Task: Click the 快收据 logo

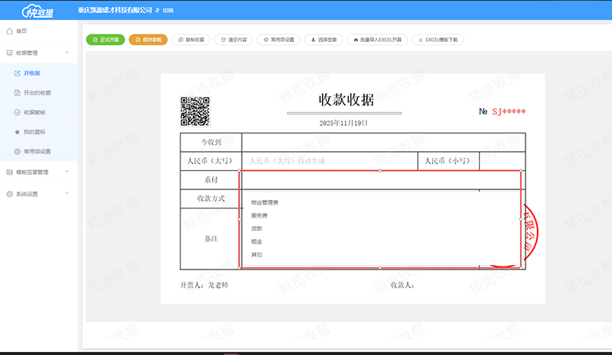Action: tap(38, 11)
